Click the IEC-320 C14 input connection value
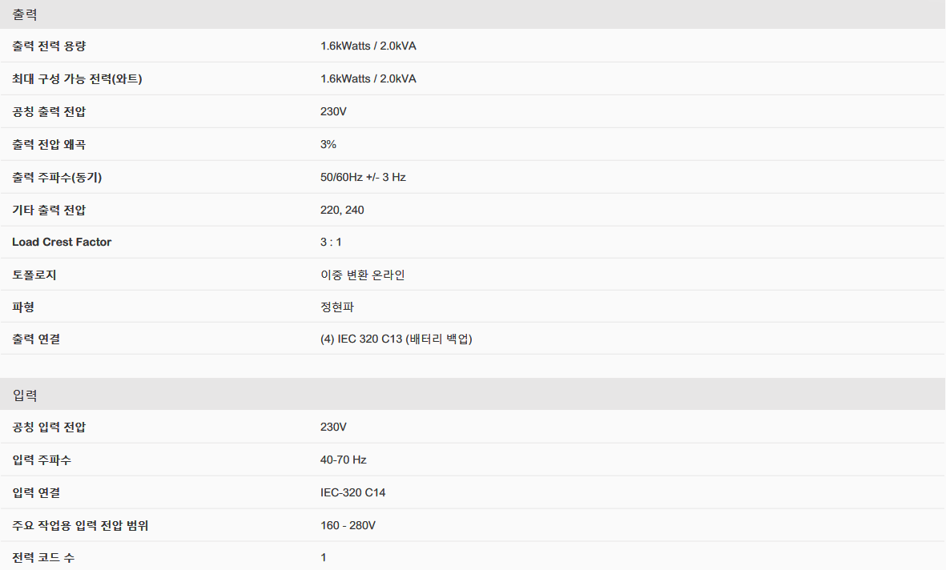946x570 pixels. (x=352, y=492)
